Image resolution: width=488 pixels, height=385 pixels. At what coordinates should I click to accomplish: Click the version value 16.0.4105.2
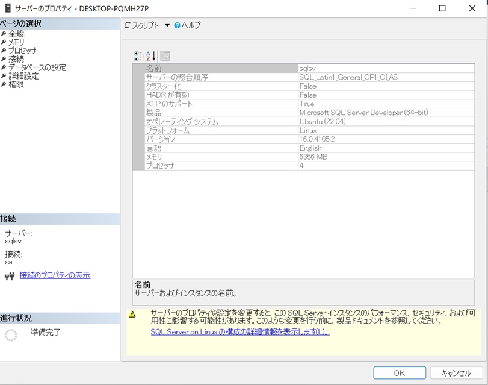(x=317, y=139)
